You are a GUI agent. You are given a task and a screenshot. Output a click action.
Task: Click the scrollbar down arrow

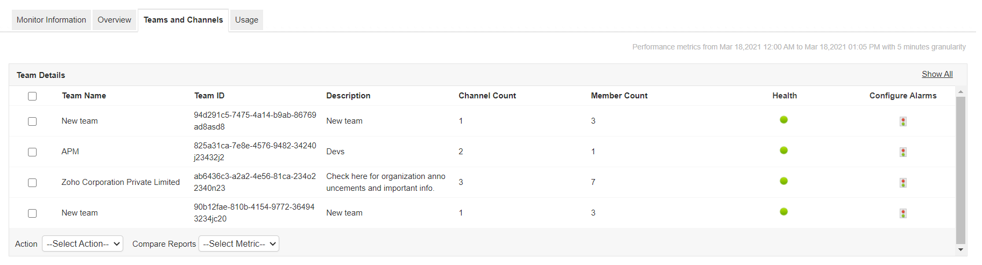(x=960, y=249)
